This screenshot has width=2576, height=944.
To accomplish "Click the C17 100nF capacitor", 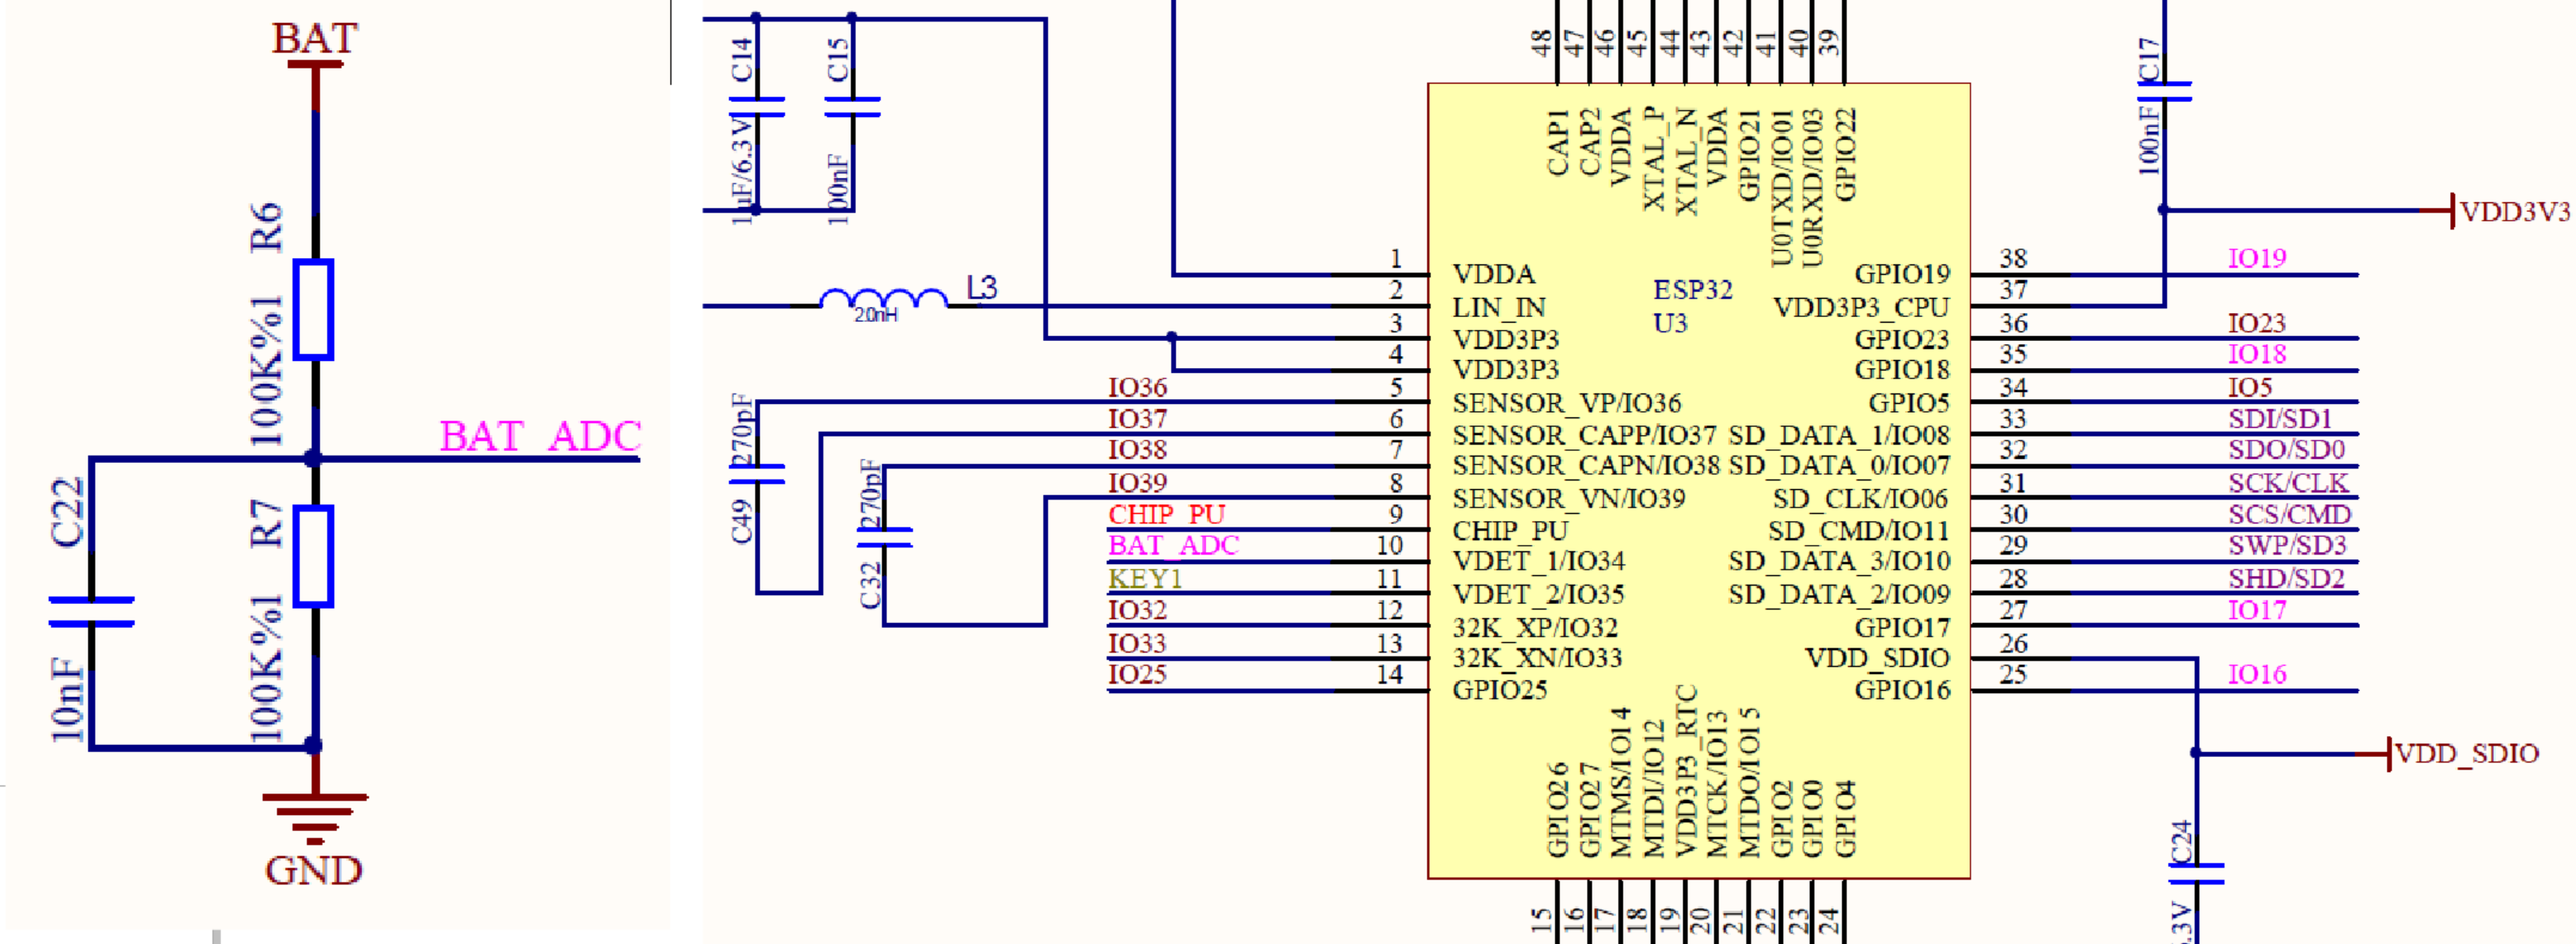I will (2164, 91).
